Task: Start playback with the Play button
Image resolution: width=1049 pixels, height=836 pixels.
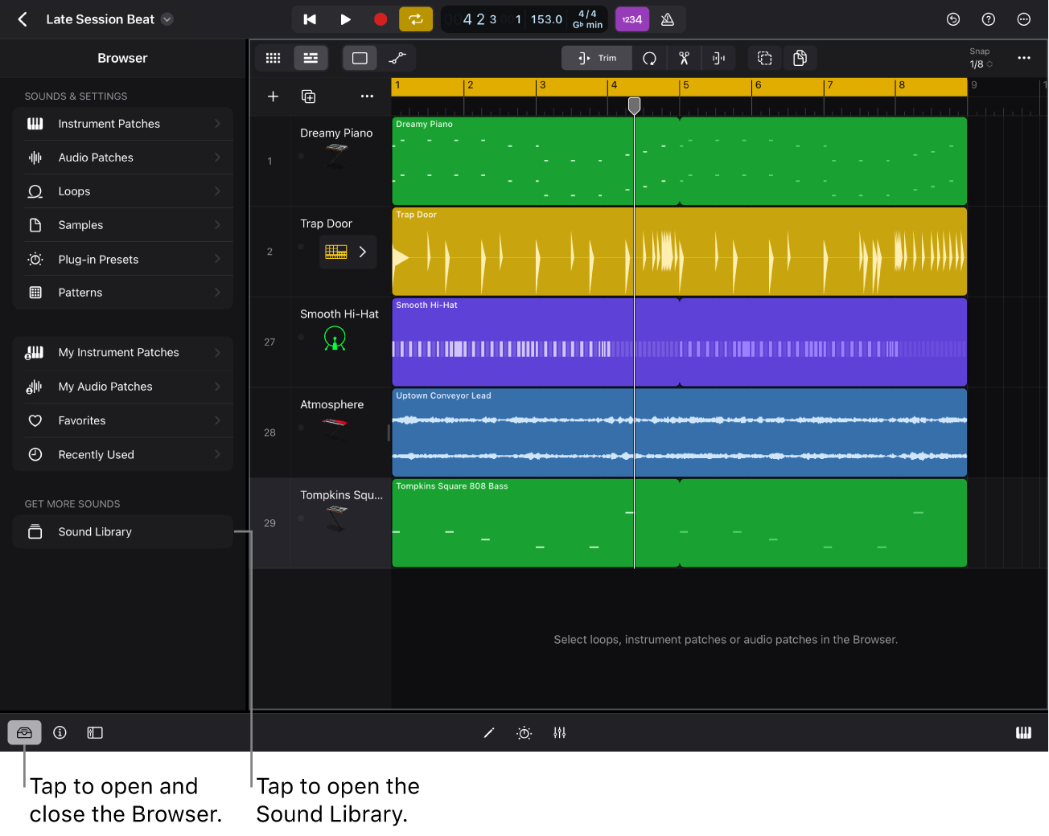Action: tap(345, 19)
